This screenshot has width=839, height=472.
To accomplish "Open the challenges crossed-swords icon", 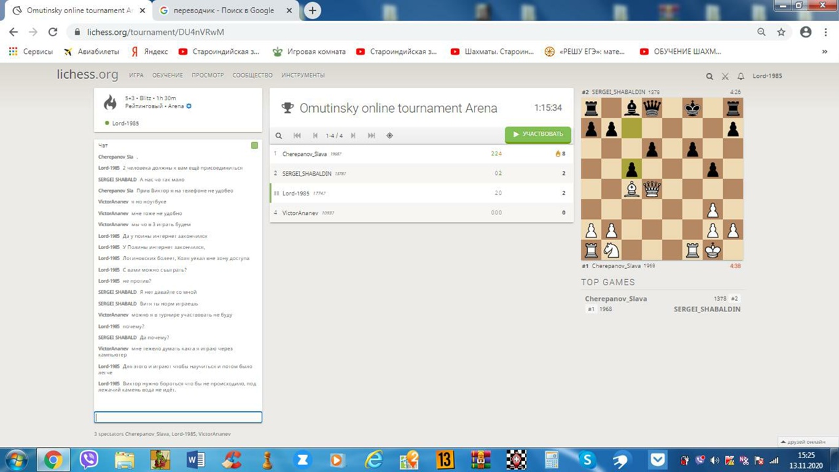I will (725, 76).
